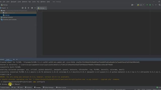
Task: Open the VCS menu
Action: tap(38, 2)
